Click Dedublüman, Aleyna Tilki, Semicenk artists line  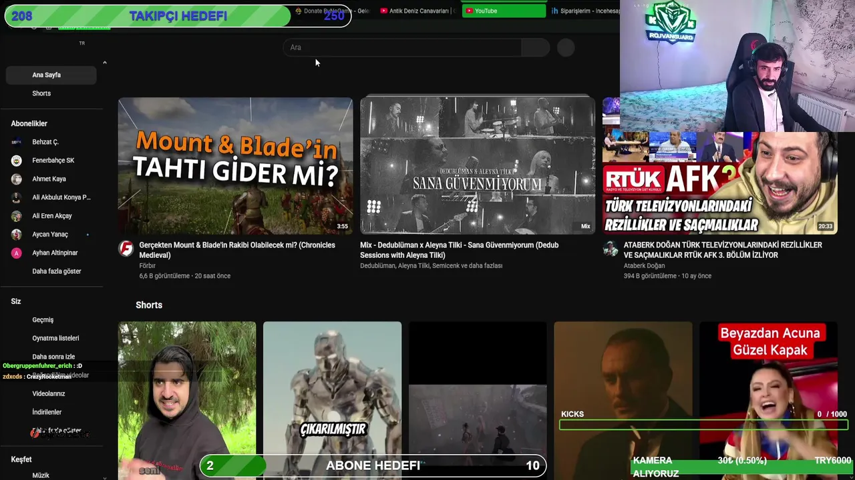(x=431, y=266)
